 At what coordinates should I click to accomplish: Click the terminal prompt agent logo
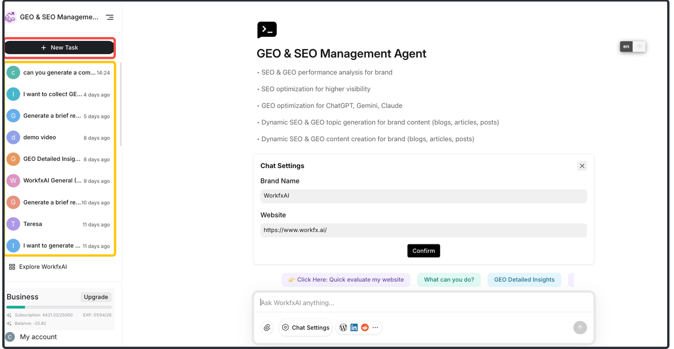tap(267, 30)
